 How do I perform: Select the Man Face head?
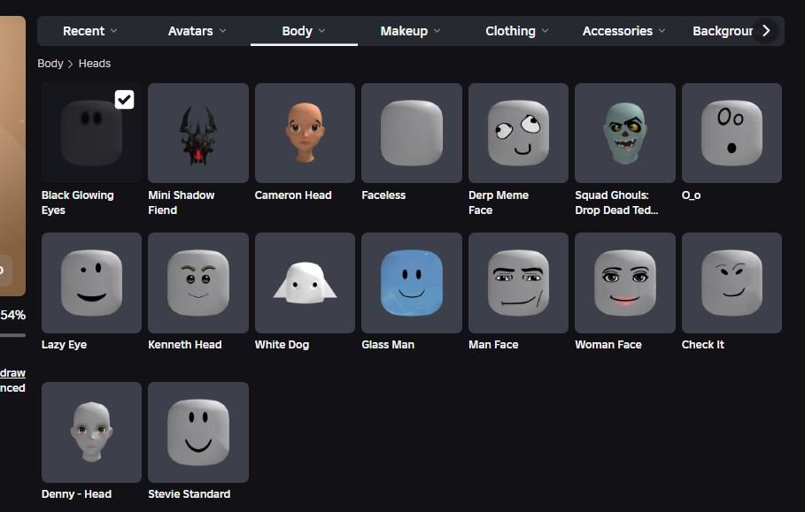point(519,282)
